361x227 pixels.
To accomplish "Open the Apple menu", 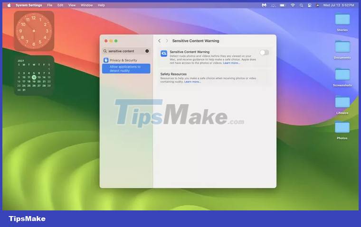I will pyautogui.click(x=9, y=5).
